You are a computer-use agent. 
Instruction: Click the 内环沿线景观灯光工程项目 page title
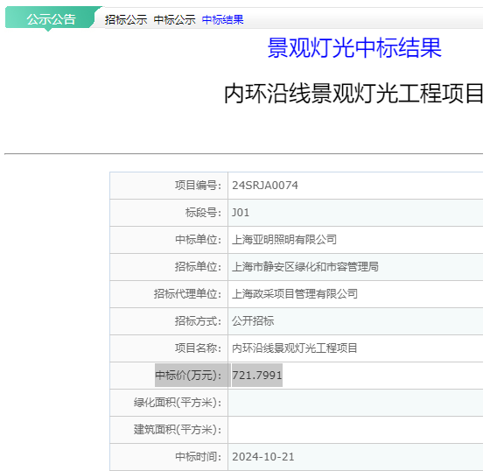[353, 93]
